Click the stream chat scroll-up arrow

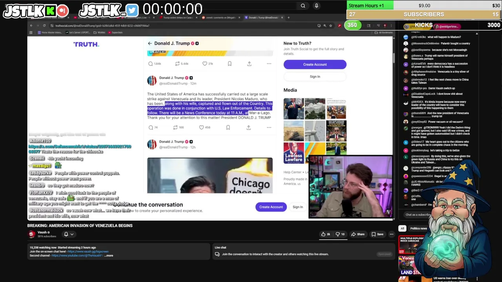coord(477,34)
